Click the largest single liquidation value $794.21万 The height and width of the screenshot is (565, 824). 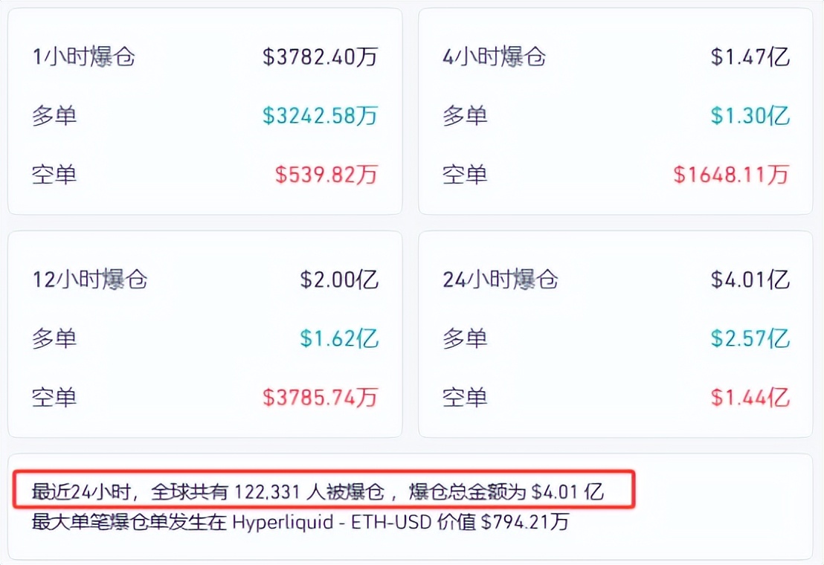click(x=525, y=523)
